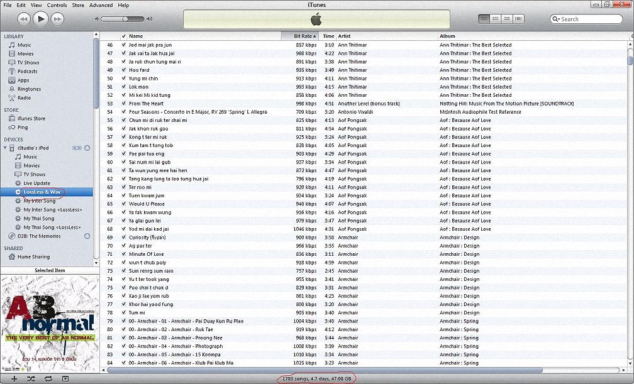Switch to Album List view
634x384 pixels.
[x=496, y=19]
